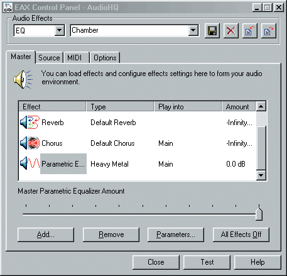Click the Play into column header

click(188, 107)
